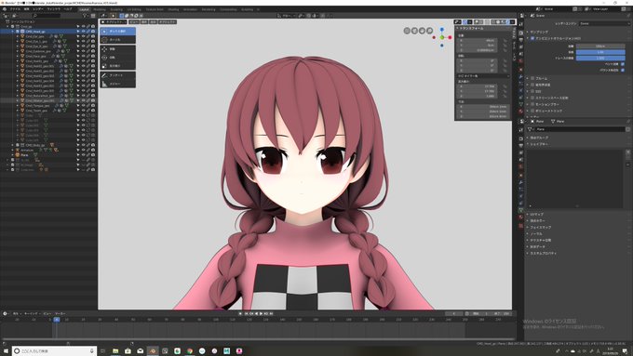Toggle Ambient Occlusion checkbox
The width and height of the screenshot is (633, 356).
(532, 38)
